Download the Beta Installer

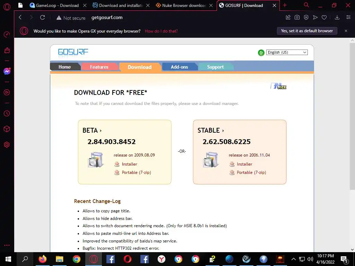(x=129, y=164)
